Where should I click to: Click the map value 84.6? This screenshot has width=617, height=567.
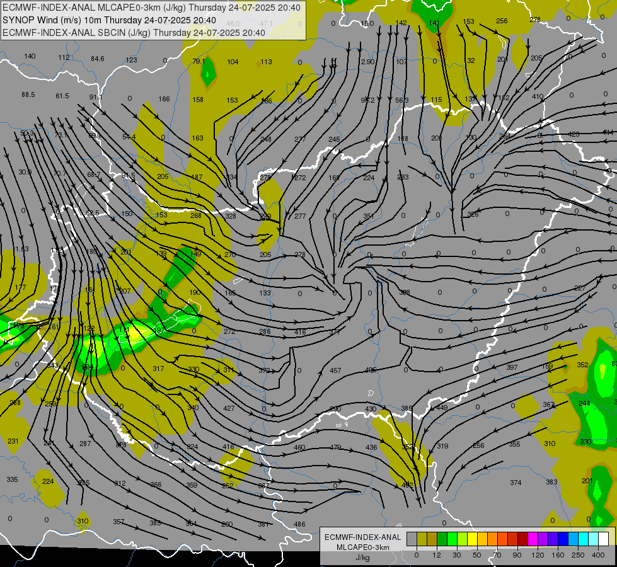[x=98, y=59]
